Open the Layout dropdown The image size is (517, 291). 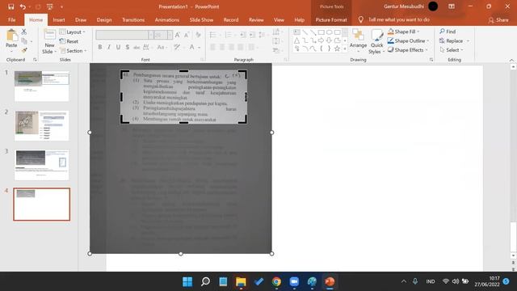coord(73,32)
